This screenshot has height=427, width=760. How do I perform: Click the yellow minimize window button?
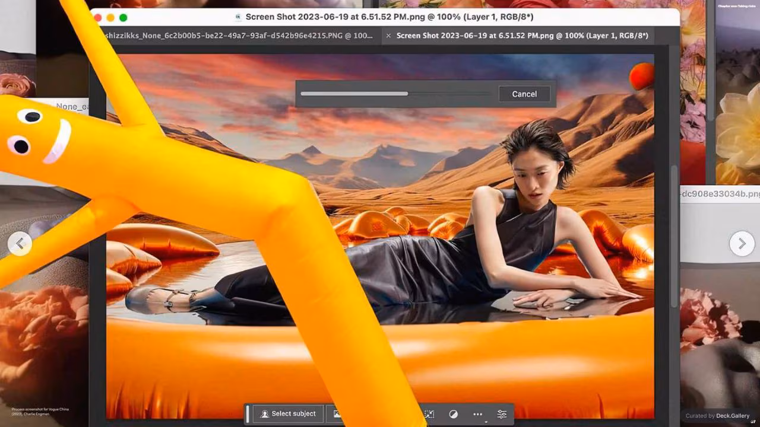(x=110, y=18)
